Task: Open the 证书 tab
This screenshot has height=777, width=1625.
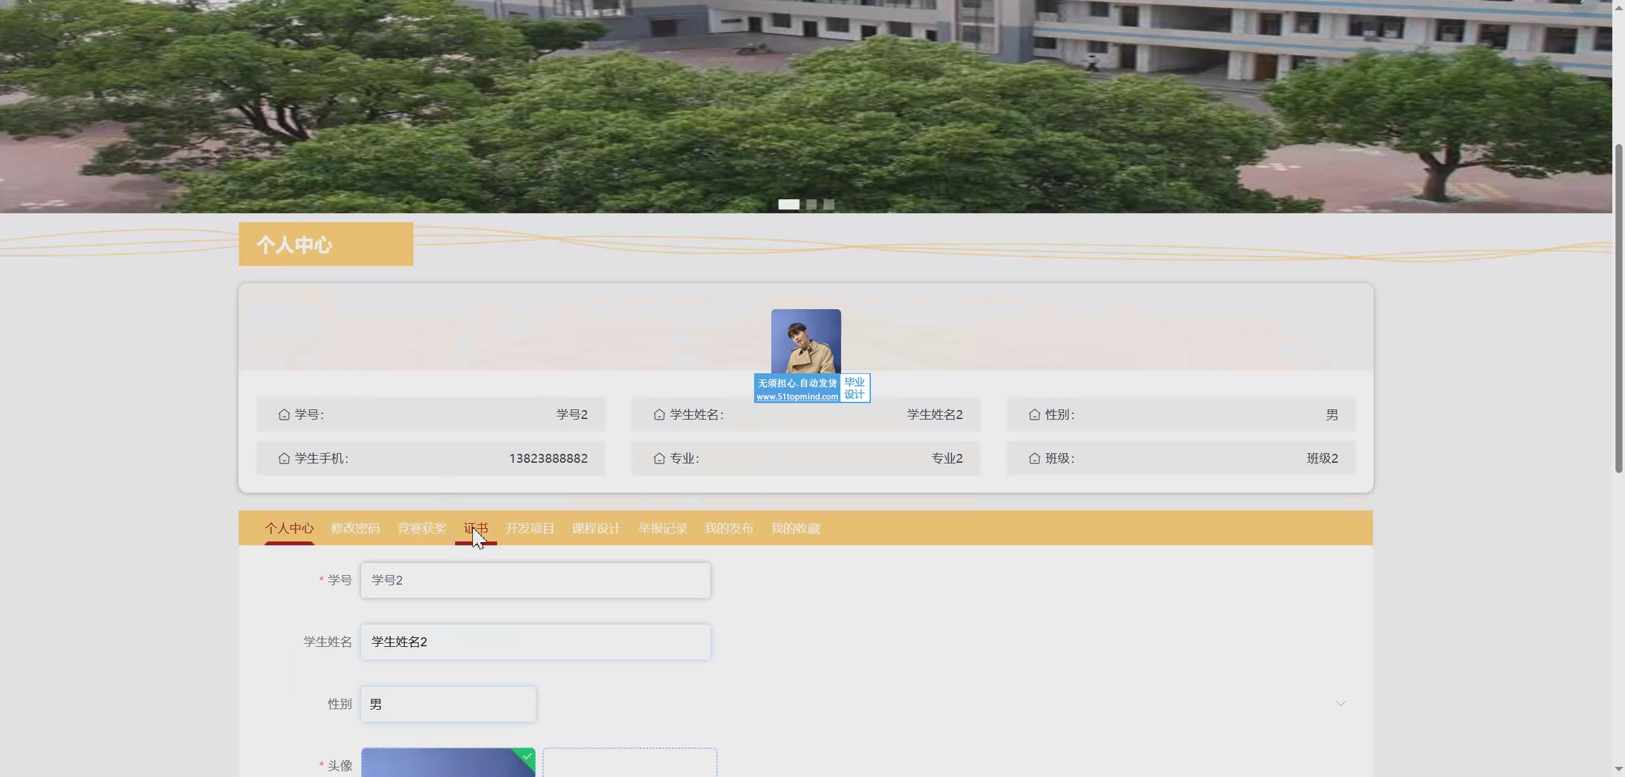Action: pos(475,528)
